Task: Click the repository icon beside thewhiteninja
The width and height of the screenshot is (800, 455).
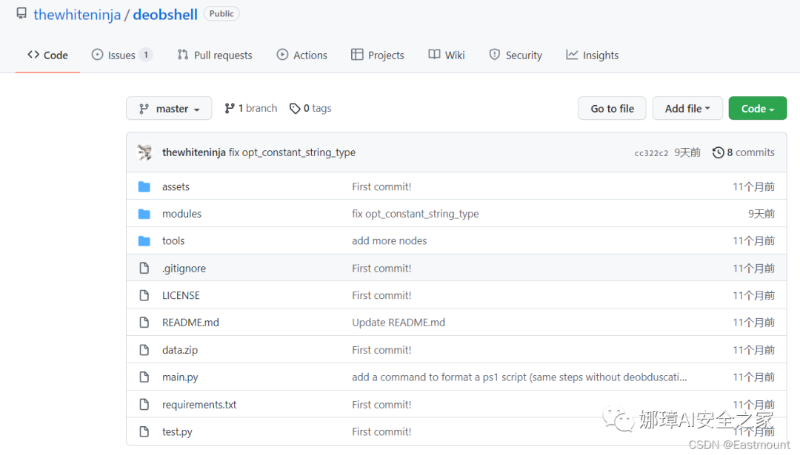Action: 21,14
